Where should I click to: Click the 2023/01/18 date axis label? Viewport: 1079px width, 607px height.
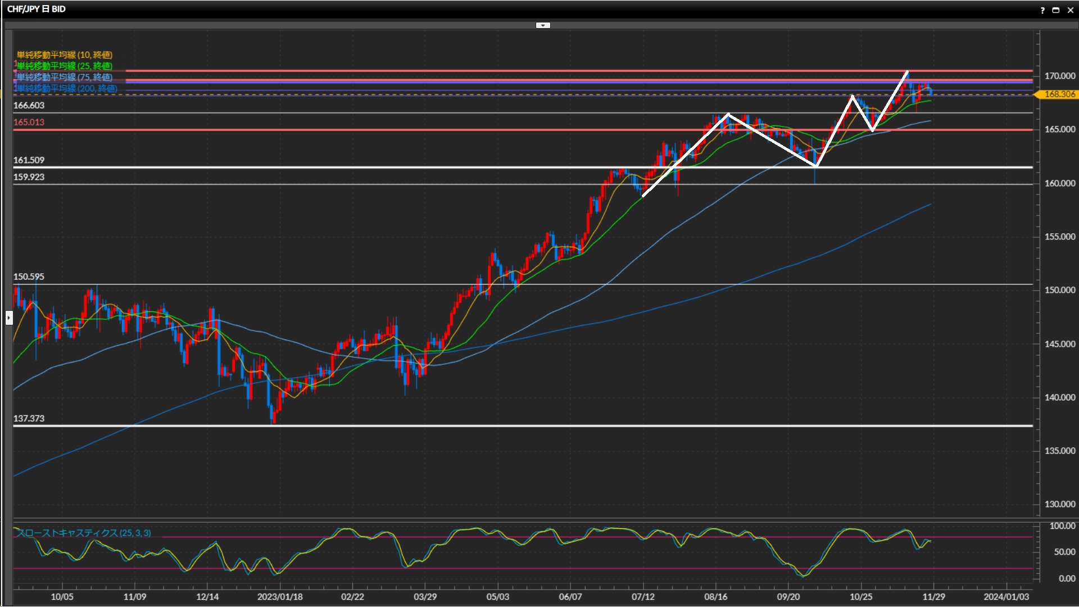click(x=280, y=597)
